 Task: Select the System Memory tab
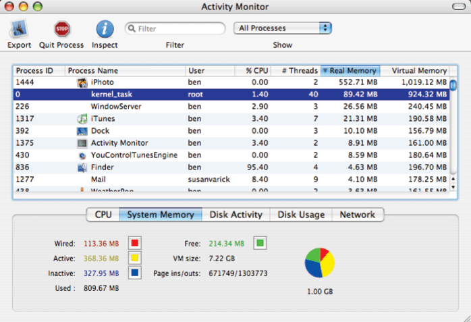click(161, 215)
